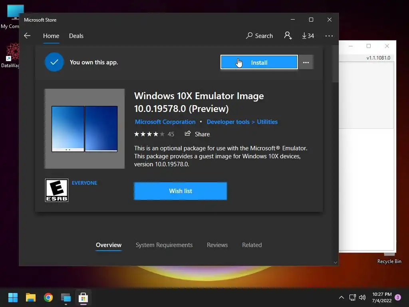
Task: Click the account sign-in person icon
Action: coord(288,36)
